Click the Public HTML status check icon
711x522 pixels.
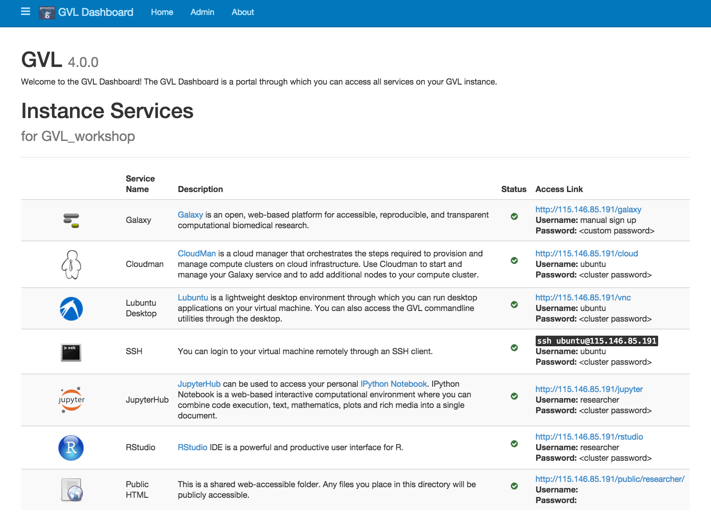[514, 486]
